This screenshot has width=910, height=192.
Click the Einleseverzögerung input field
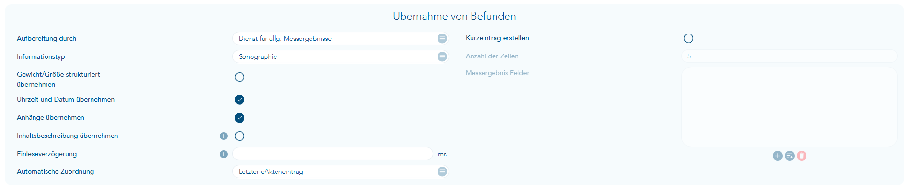pos(333,154)
